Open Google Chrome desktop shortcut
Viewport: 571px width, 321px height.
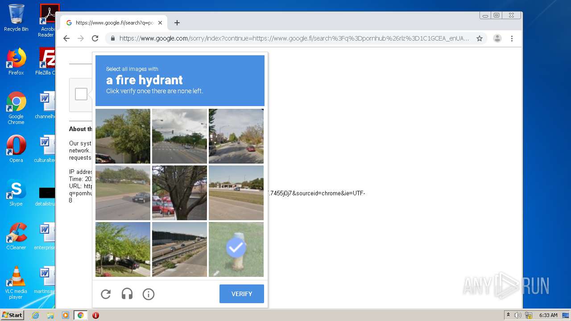(16, 108)
